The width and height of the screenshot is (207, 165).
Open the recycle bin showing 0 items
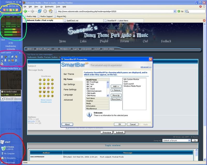coord(8,148)
